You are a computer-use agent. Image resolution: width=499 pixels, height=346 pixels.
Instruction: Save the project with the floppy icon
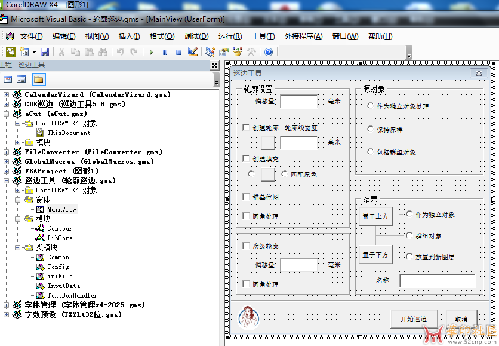45,51
